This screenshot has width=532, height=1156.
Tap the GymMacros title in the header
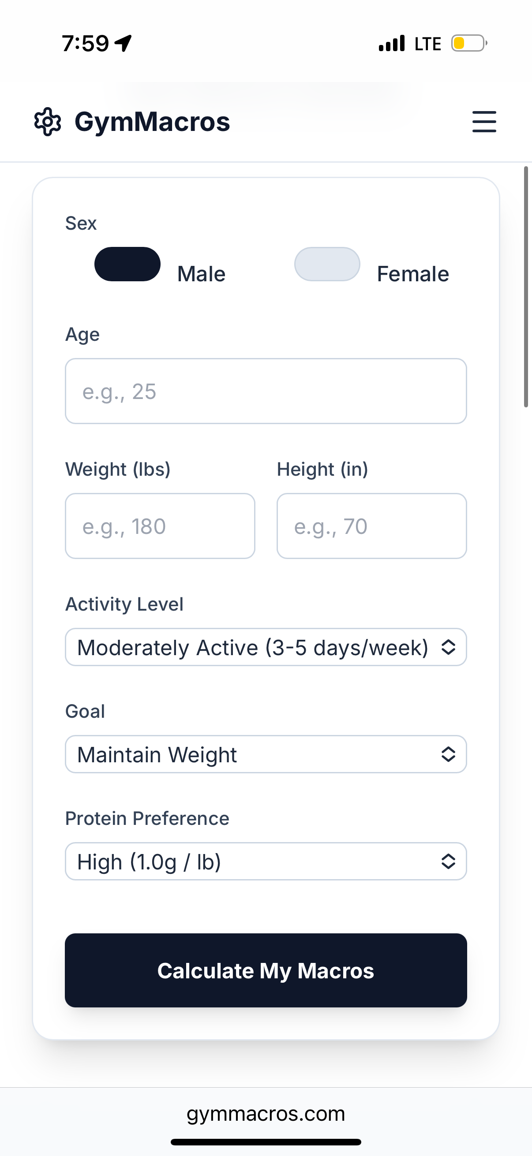(151, 121)
